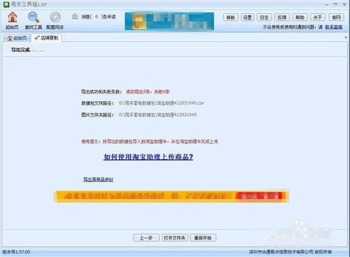Screen dimensions: 350x257
Task: Click the 联系客服 customer service link
Action: pos(334,27)
